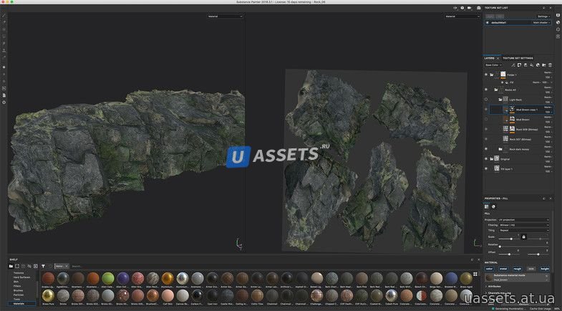The image size is (562, 311).
Task: Click the add folder icon in Layers
Action: click(543, 64)
